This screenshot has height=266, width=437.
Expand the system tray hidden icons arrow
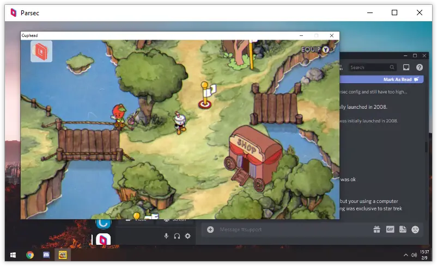click(405, 255)
